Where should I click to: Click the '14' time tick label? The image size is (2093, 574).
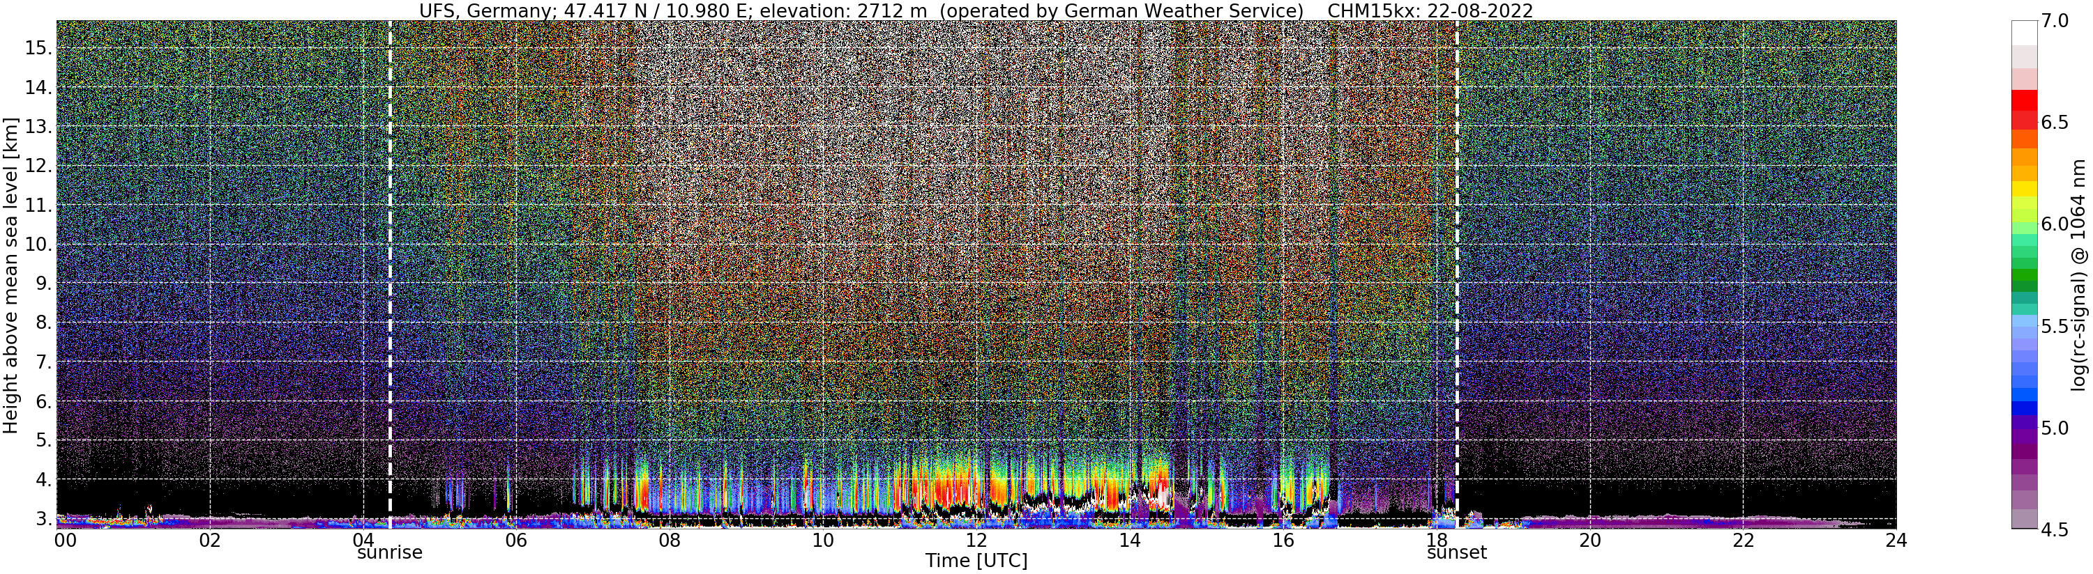coord(1129,540)
